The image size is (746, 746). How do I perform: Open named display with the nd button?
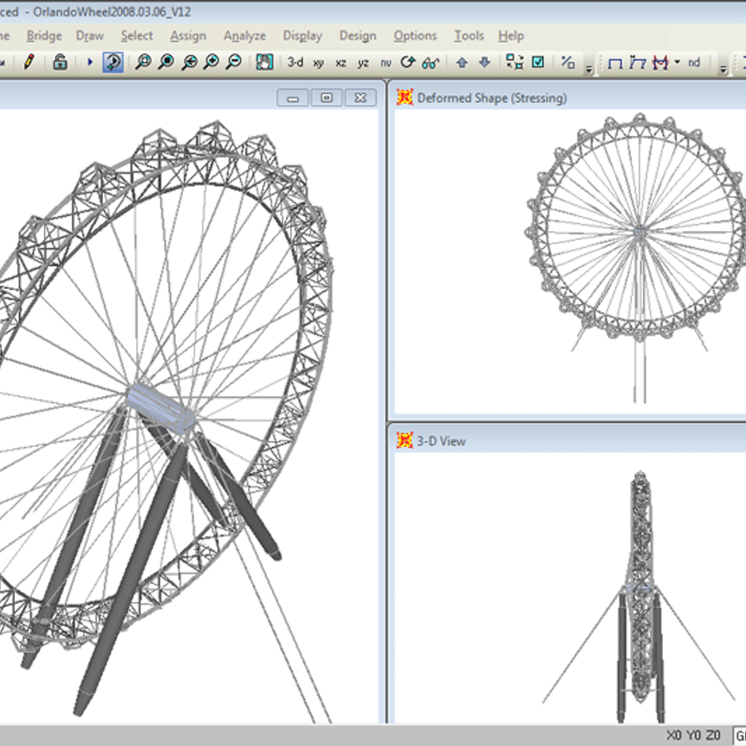pyautogui.click(x=694, y=62)
